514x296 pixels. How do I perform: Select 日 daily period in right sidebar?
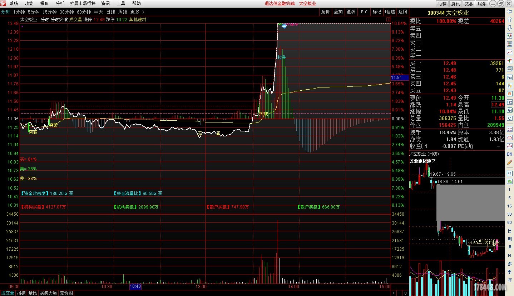[509, 231]
